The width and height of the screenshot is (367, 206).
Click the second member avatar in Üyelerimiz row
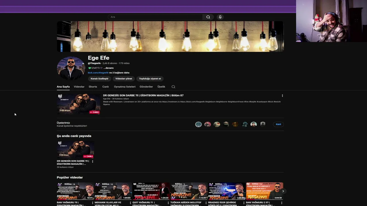point(208,124)
